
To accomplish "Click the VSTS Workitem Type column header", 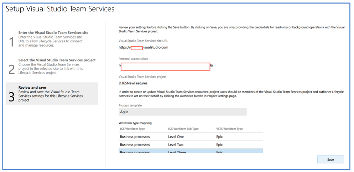I will click(229, 129).
